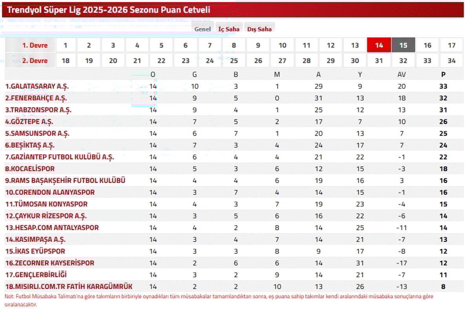Select the Dış Saha tab
Viewport: 471px width, 311px height.
[259, 29]
